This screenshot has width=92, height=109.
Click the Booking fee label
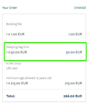pos(14,24)
